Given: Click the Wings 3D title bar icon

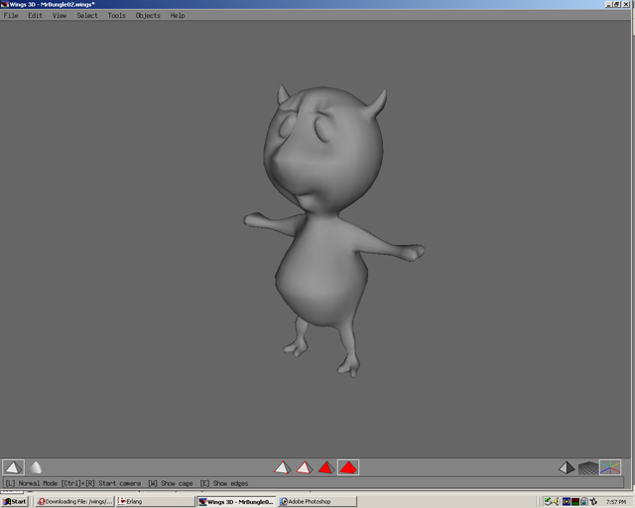Looking at the screenshot, I should pyautogui.click(x=4, y=4).
